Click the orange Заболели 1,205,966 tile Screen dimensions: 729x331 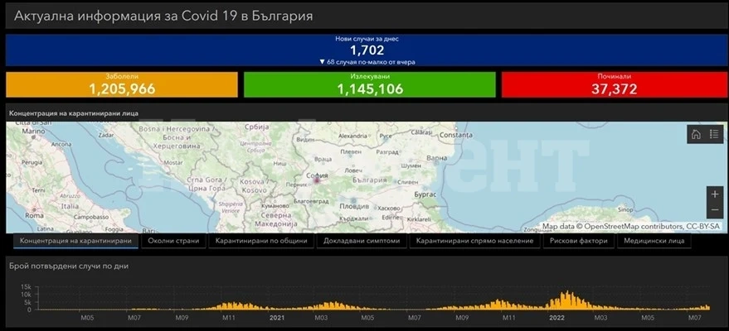pyautogui.click(x=122, y=84)
